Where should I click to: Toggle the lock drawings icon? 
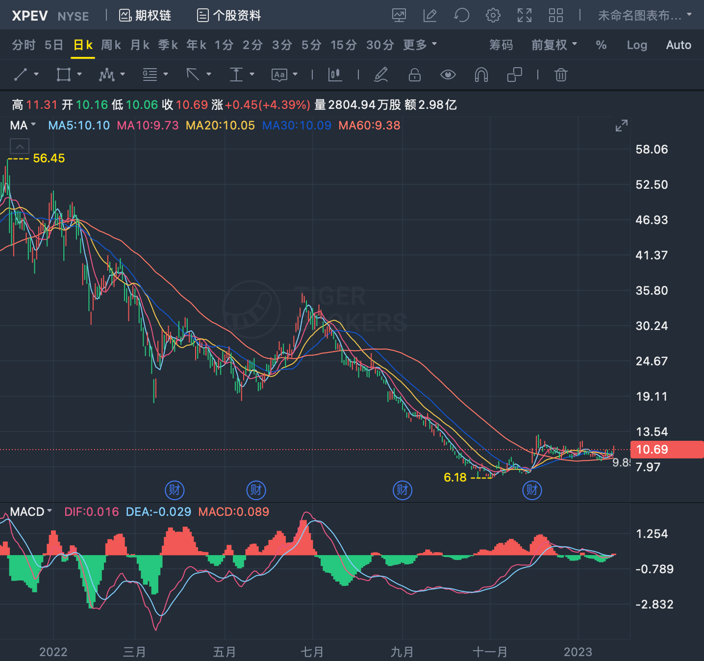(415, 75)
